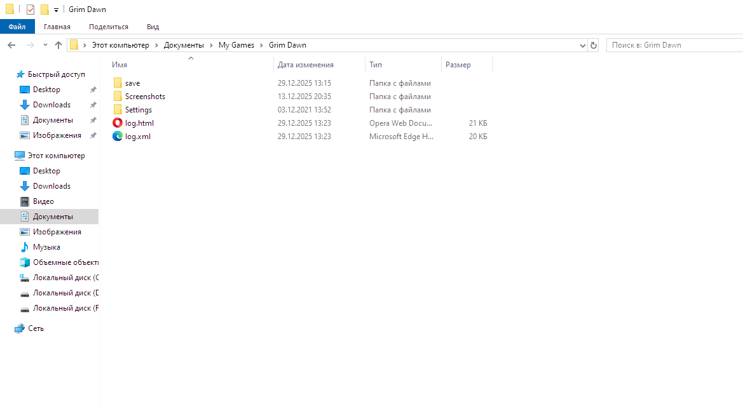Switch to the Вид ribbon tab

click(153, 27)
